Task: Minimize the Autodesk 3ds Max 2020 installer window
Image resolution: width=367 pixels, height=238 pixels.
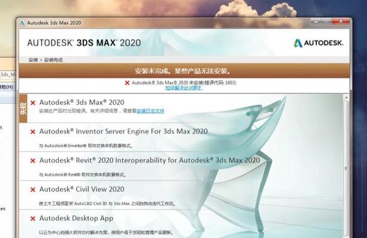Action: [x=316, y=21]
